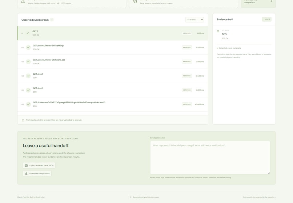Download the sample trace
Image resolution: width=293 pixels, height=203 pixels.
click(37, 174)
